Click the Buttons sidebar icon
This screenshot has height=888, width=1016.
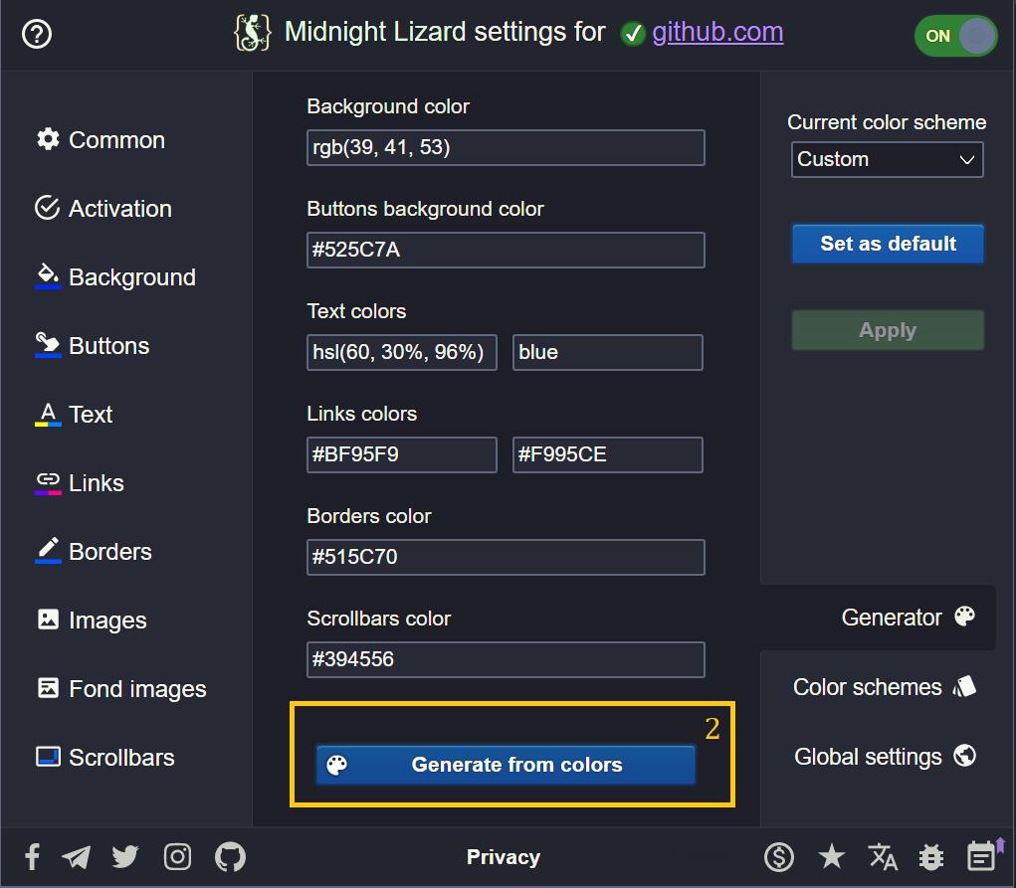tap(48, 345)
